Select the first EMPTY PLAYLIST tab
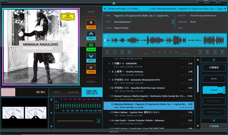 [214, 101]
